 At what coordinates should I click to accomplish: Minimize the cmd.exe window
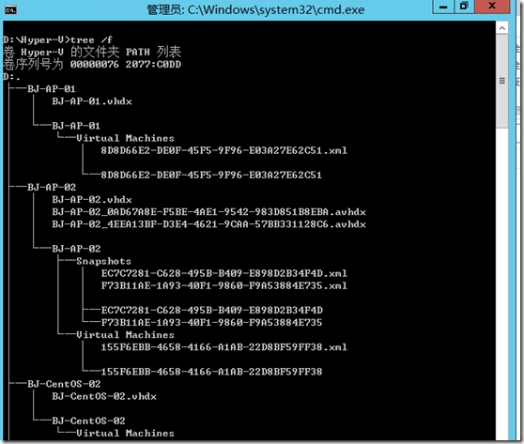443,7
